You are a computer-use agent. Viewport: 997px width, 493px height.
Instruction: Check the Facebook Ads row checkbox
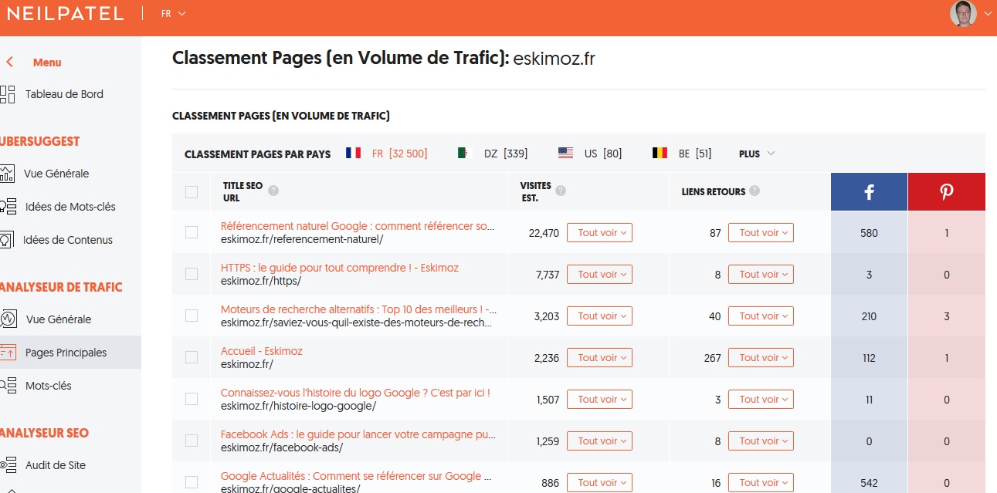click(x=192, y=441)
